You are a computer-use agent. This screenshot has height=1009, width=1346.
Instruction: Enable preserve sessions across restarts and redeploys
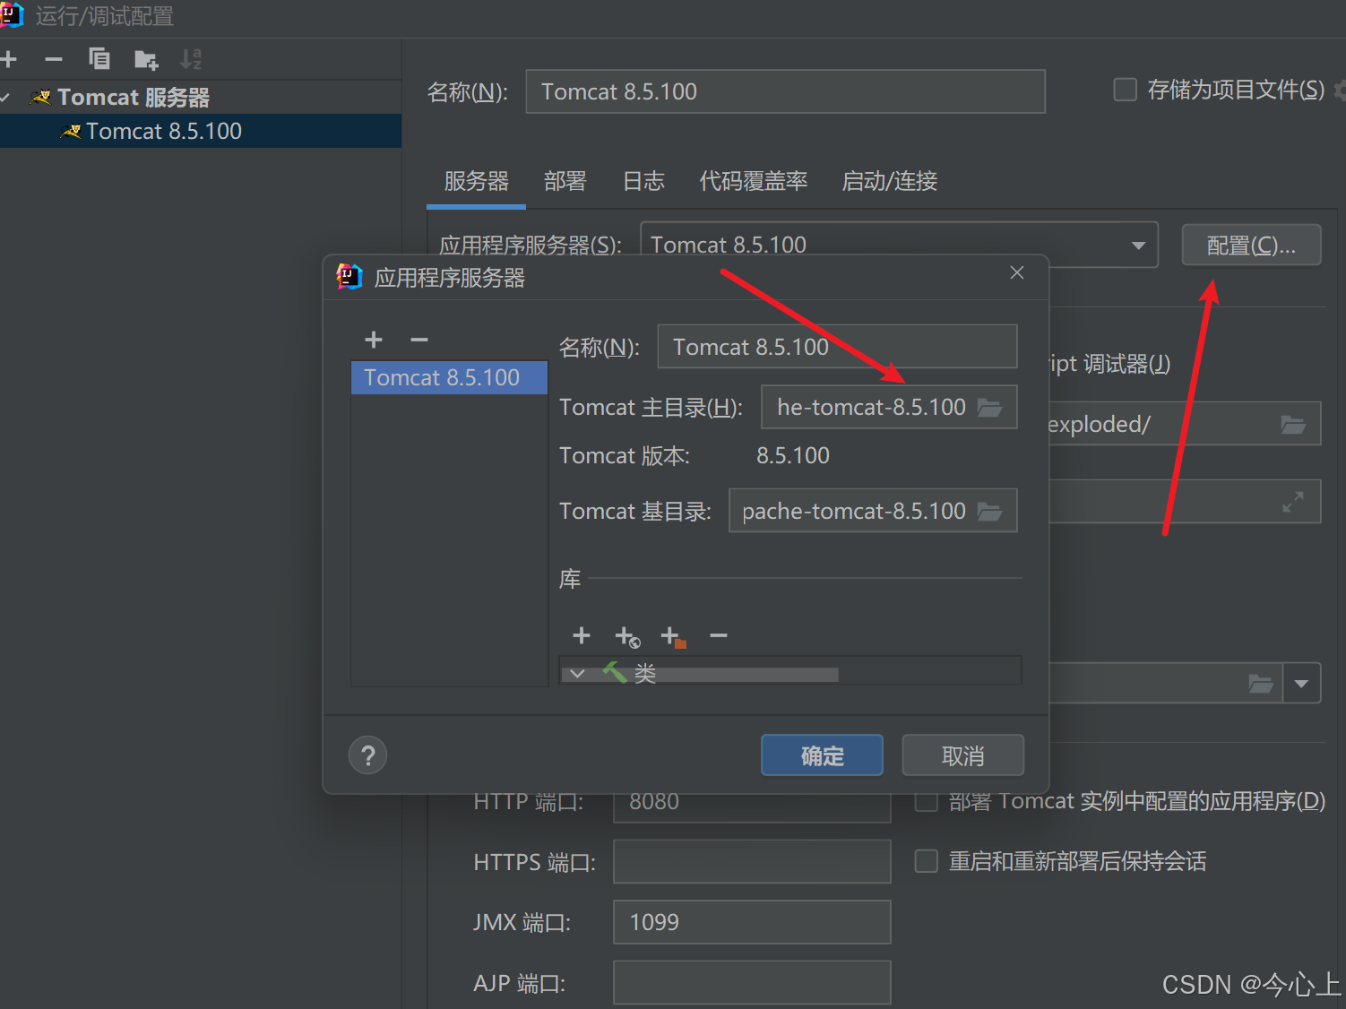pyautogui.click(x=926, y=861)
